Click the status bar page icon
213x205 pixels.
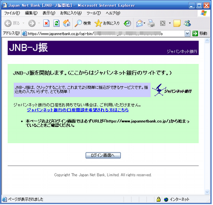[x=4, y=199]
